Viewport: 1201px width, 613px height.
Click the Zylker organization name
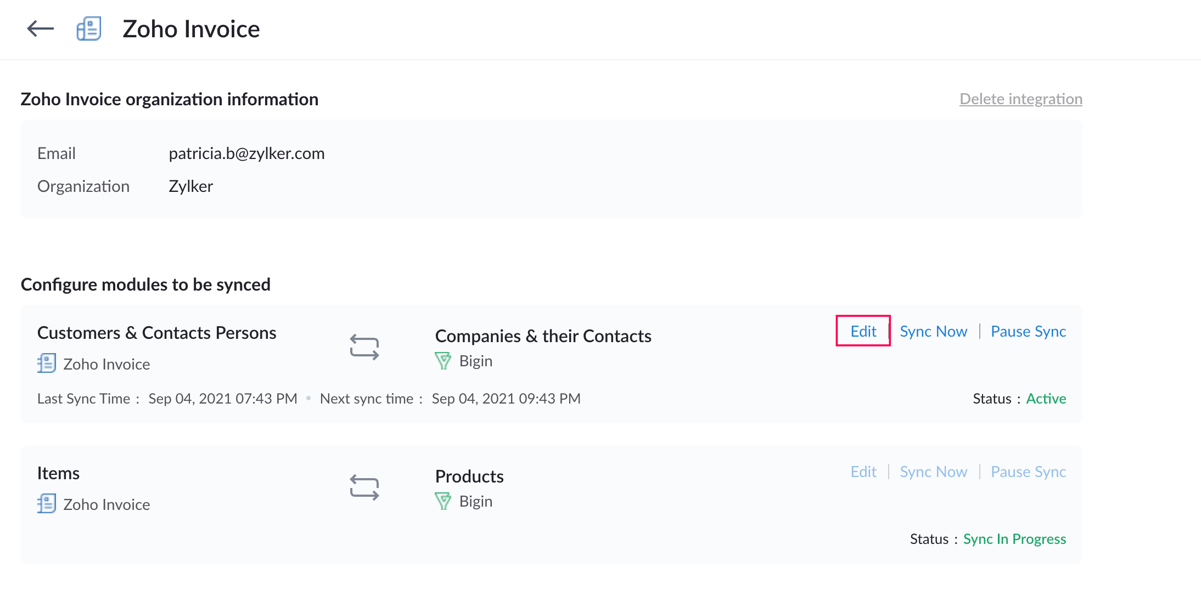[190, 186]
